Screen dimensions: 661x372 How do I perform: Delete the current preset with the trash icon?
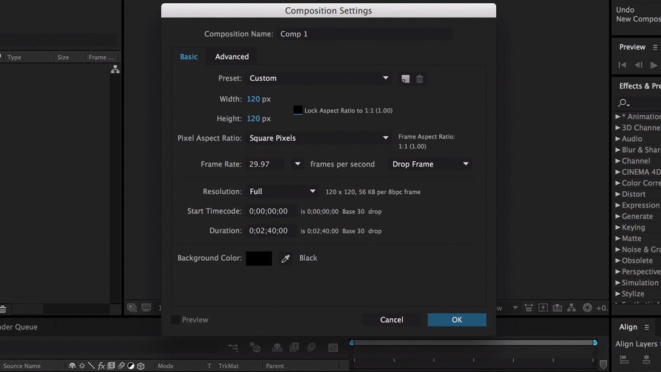pyautogui.click(x=419, y=78)
